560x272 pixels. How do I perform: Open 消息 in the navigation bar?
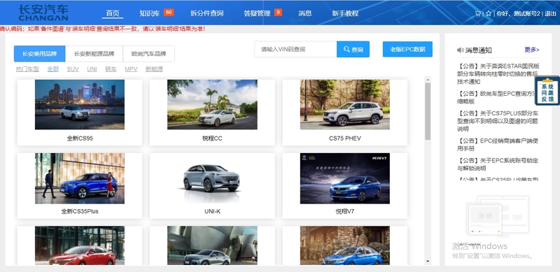click(305, 13)
